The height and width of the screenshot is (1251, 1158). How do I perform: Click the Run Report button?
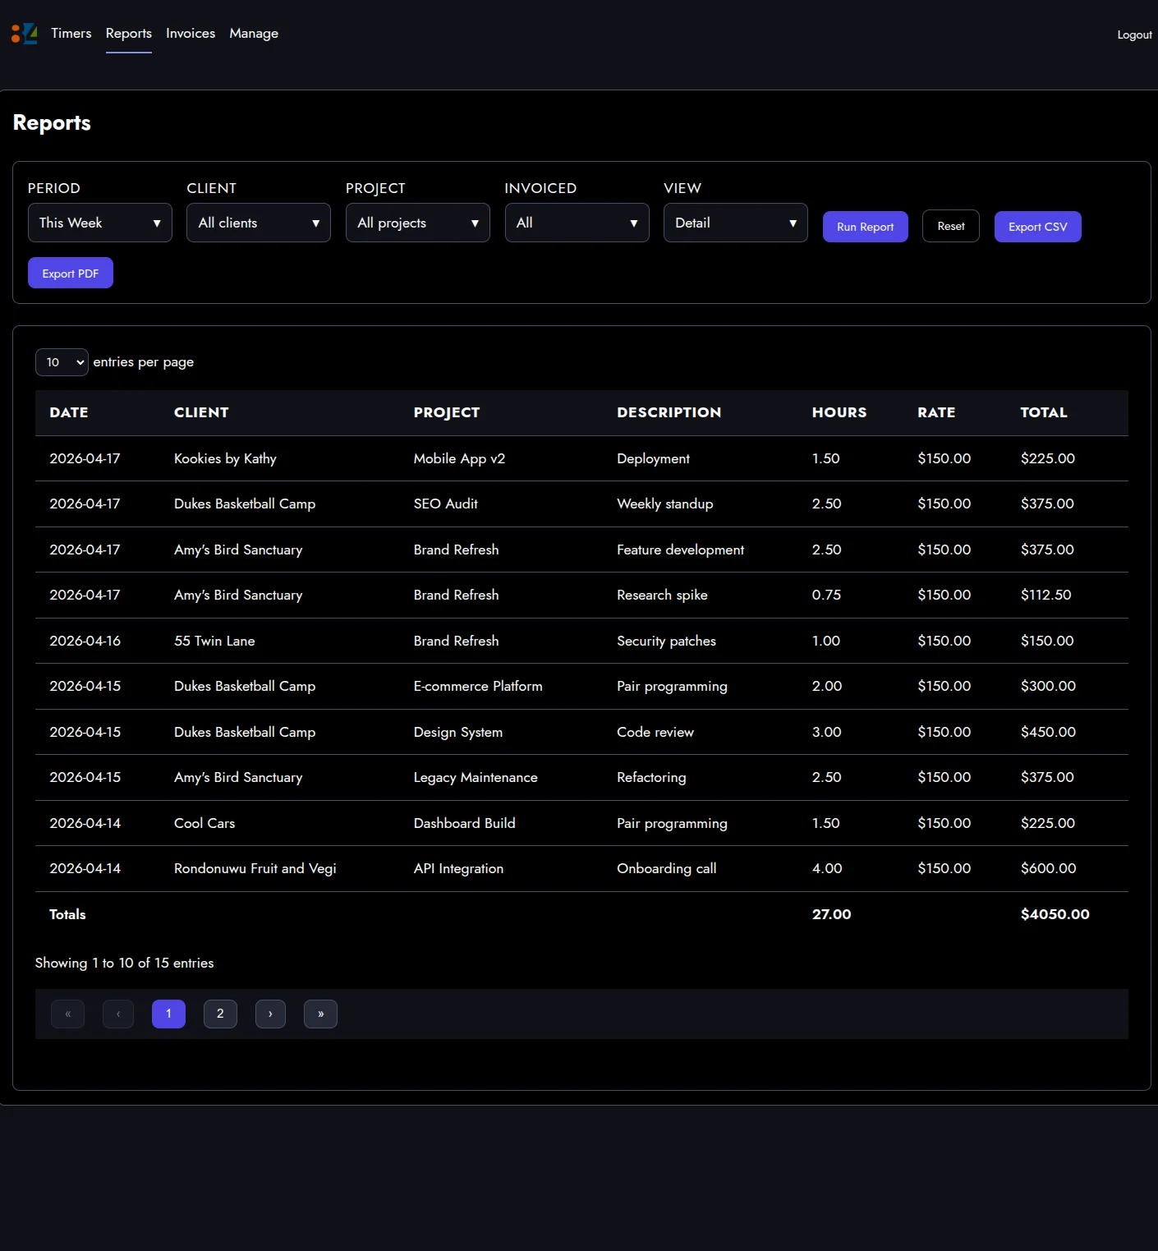point(865,227)
